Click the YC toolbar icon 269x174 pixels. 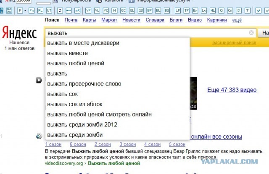point(105,11)
